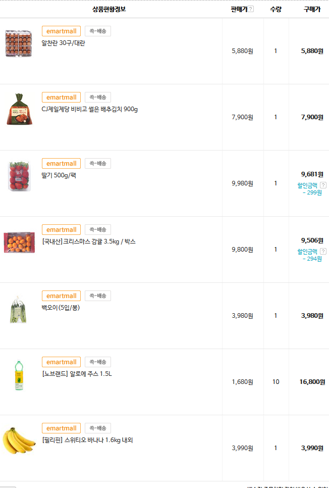Open 크리스마스 감귤 3.5kg product link

point(88,242)
